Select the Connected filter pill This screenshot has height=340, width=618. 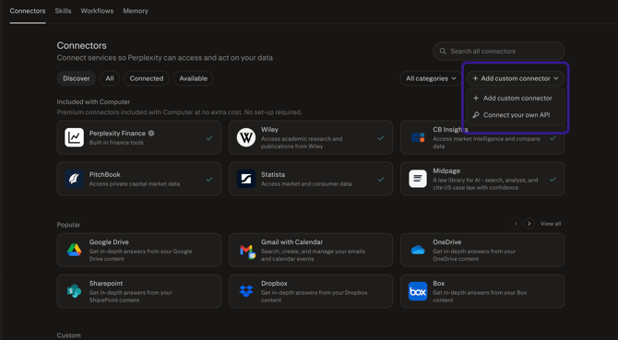click(147, 78)
